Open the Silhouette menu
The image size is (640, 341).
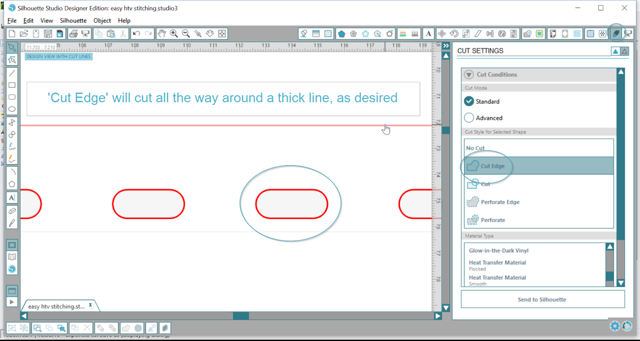pyautogui.click(x=73, y=20)
